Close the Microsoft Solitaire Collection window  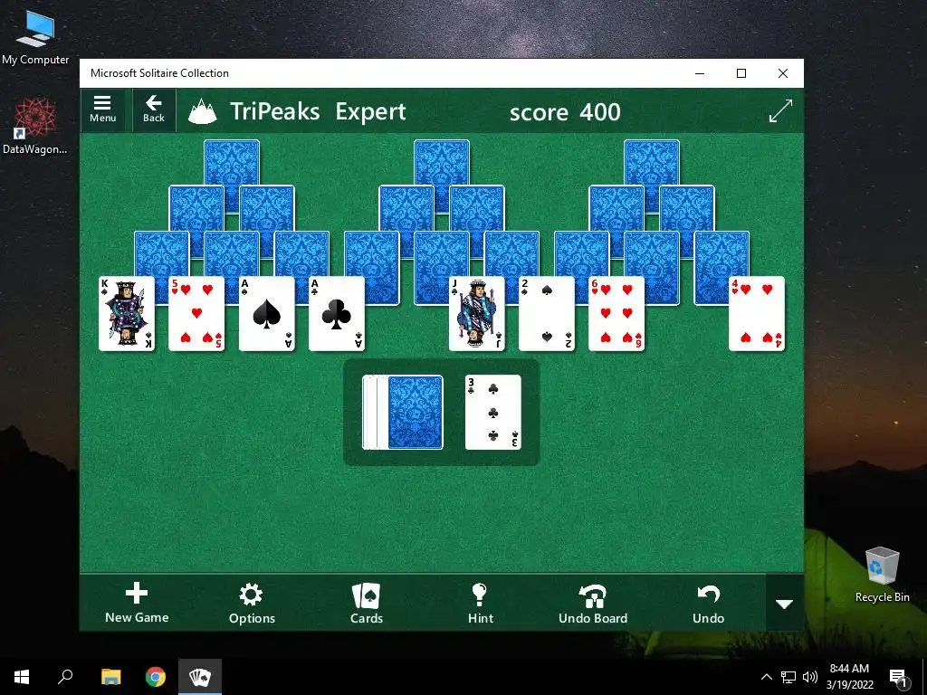[783, 73]
